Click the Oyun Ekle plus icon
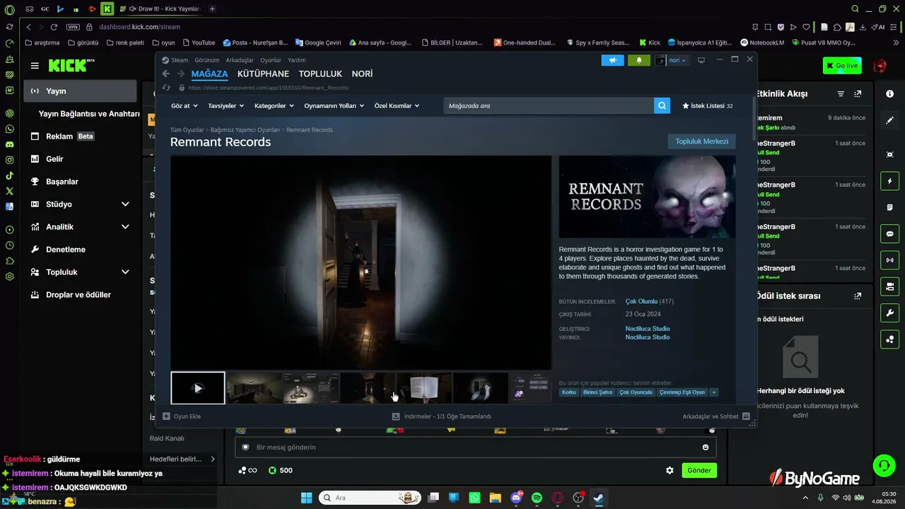 tap(166, 416)
